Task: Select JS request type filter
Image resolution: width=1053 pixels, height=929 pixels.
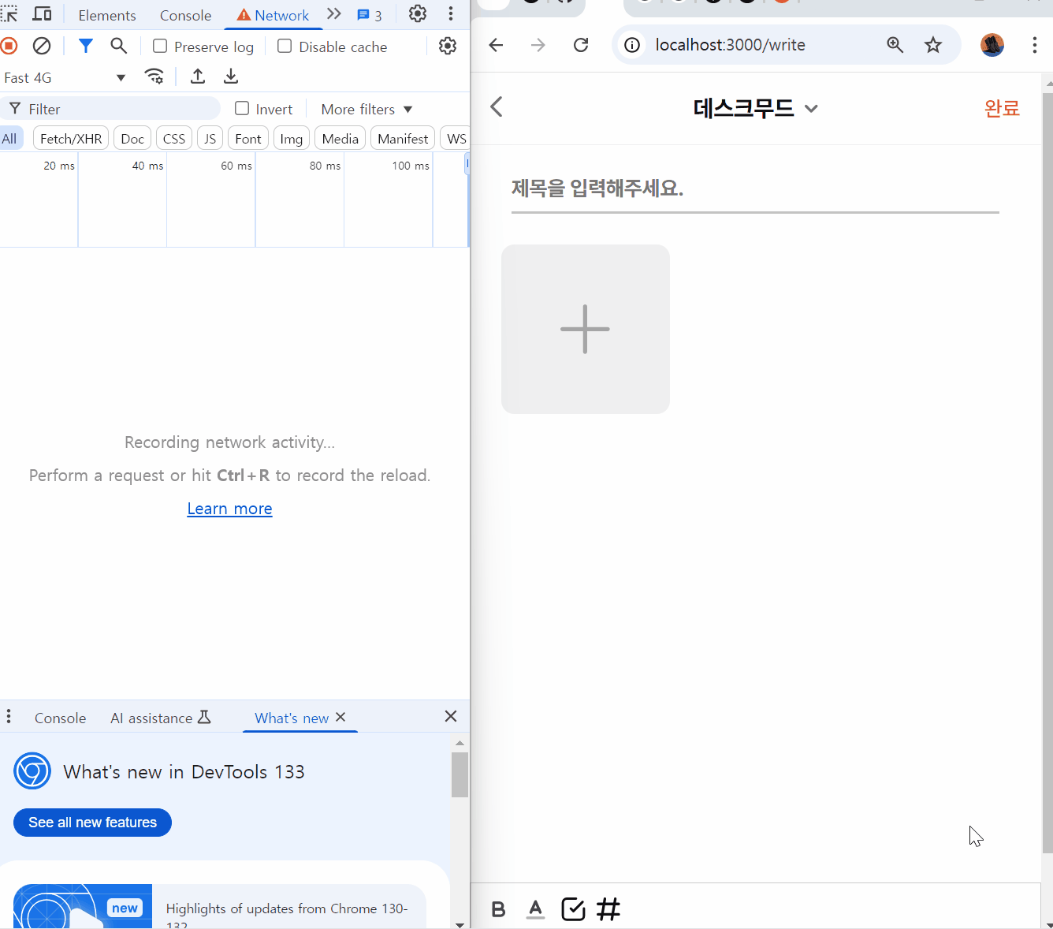Action: pos(210,139)
